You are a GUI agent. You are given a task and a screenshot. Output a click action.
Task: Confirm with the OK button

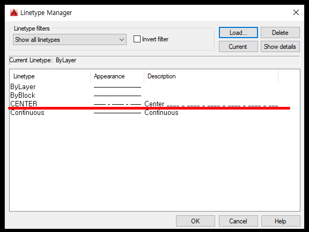point(195,221)
